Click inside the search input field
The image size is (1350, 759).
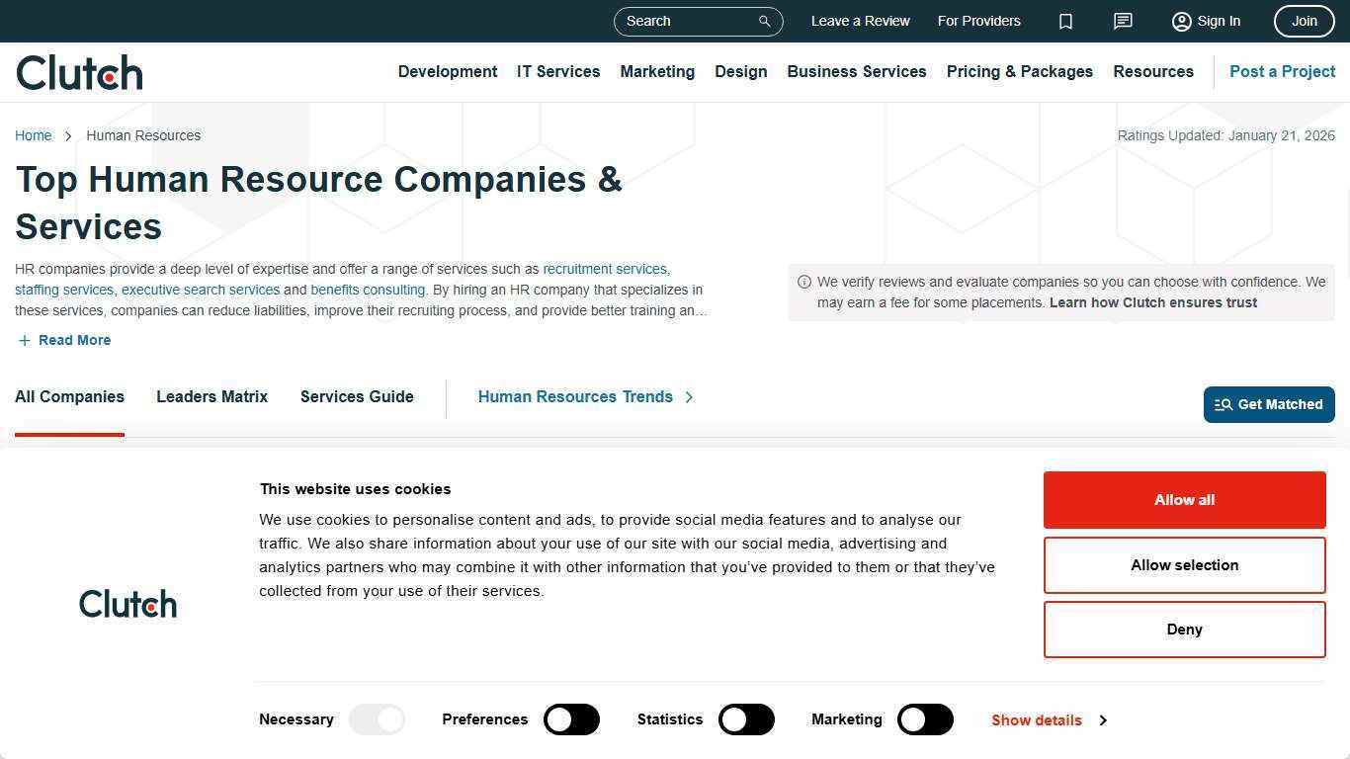[x=692, y=21]
